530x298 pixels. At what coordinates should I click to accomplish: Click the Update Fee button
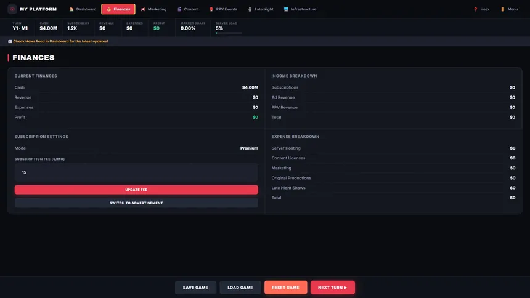tap(136, 190)
